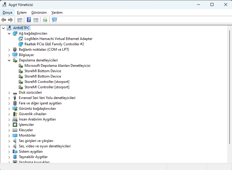This screenshot has width=232, height=170.
Task: Click the Bağlantı noktaları port icon
Action: [x=15, y=50]
